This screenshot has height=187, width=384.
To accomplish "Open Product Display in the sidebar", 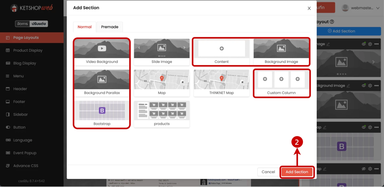I will click(x=28, y=50).
